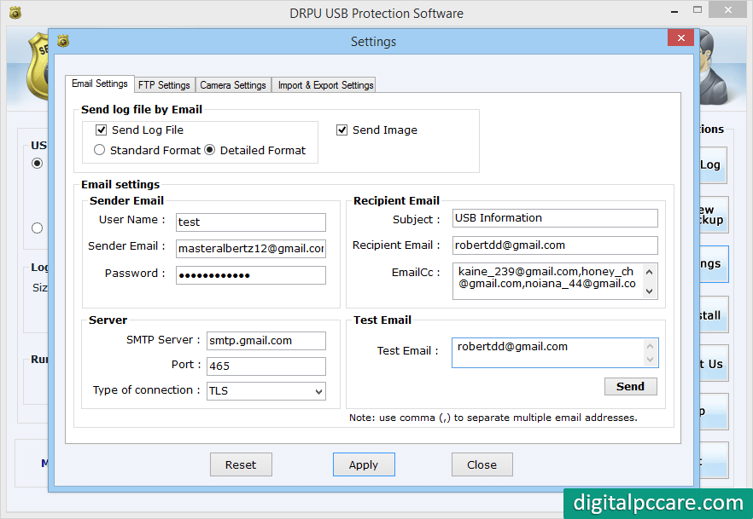Toggle the Send Log File checkbox

tap(101, 130)
